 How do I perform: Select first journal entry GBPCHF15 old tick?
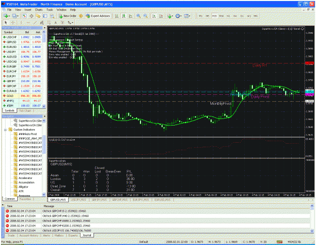(x=158, y=211)
